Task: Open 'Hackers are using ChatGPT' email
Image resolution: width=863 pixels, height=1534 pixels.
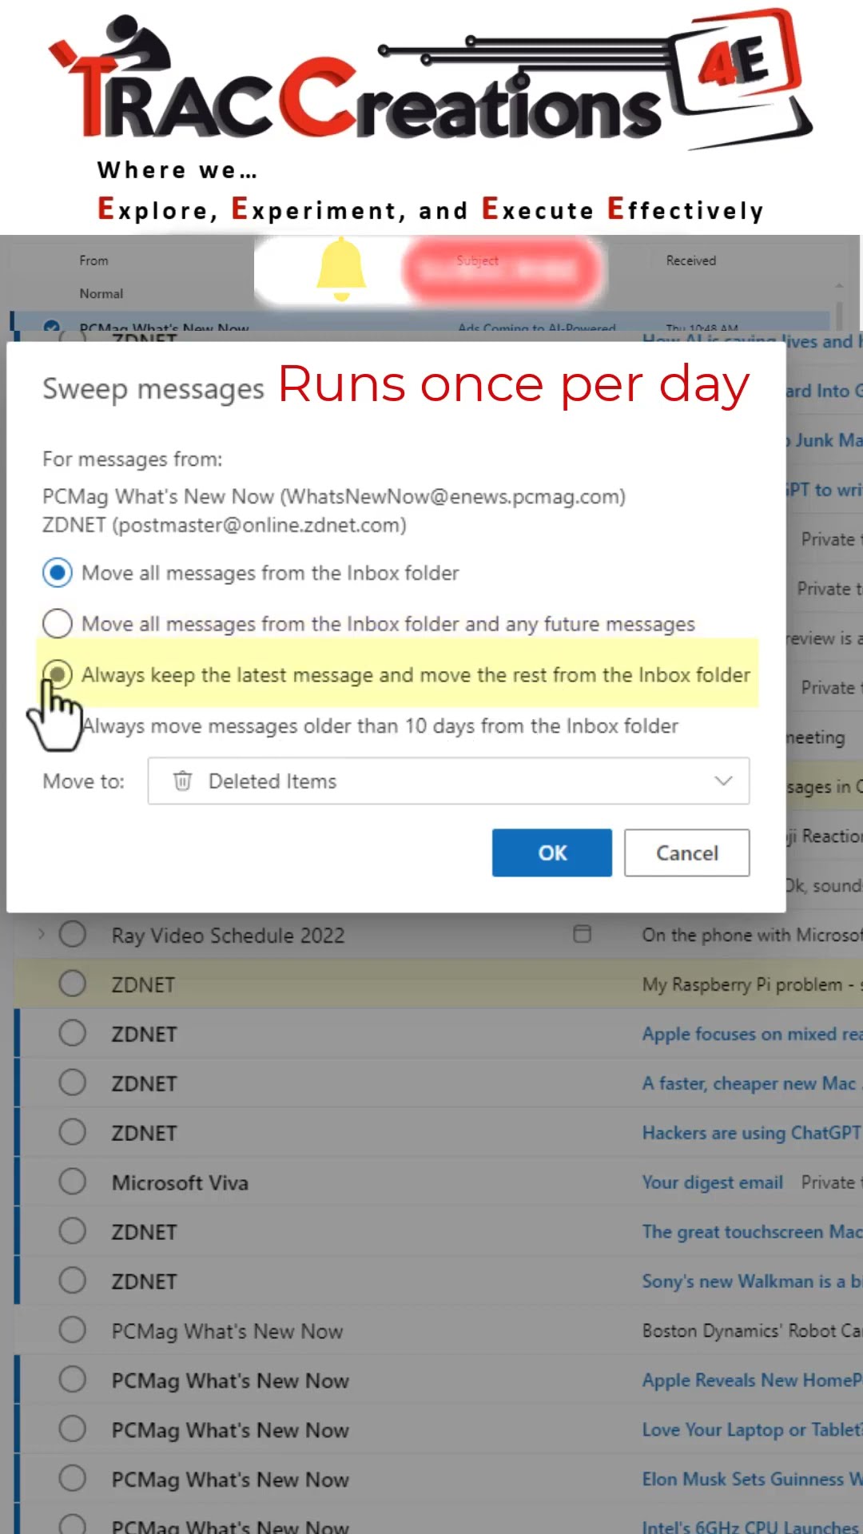Action: 750,1133
